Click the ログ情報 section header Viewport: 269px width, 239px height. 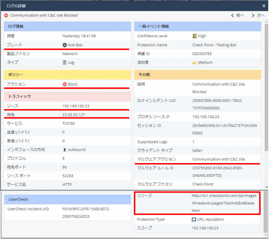click(16, 26)
